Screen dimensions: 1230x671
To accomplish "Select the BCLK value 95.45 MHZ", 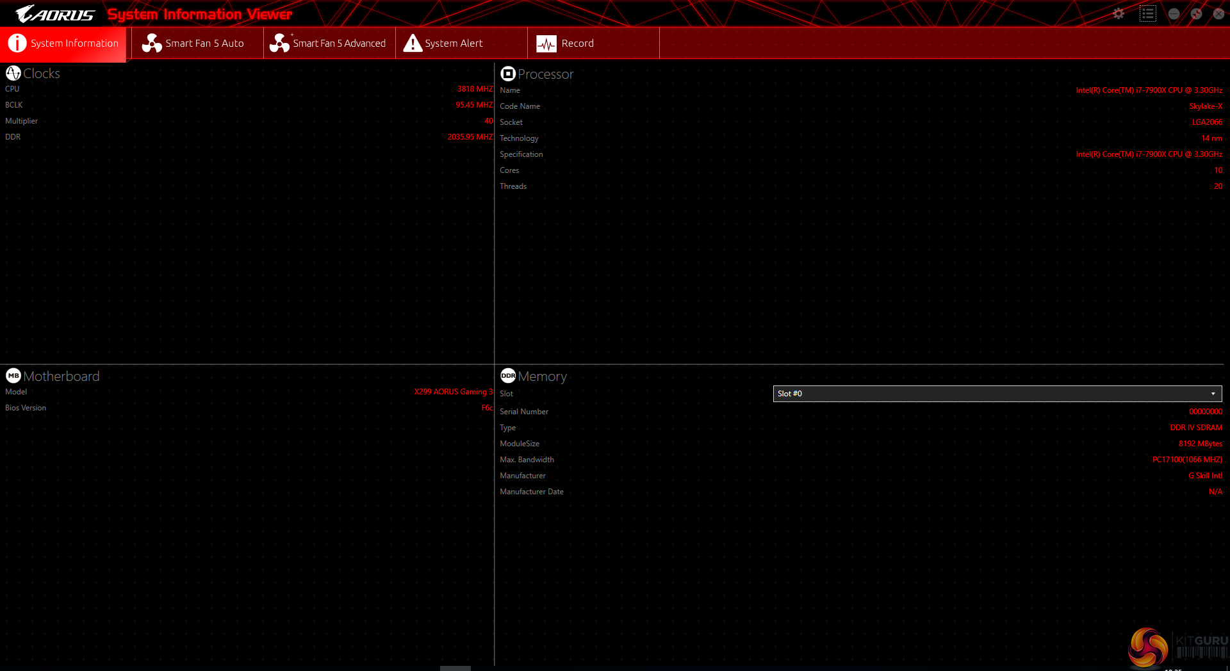I will 474,105.
